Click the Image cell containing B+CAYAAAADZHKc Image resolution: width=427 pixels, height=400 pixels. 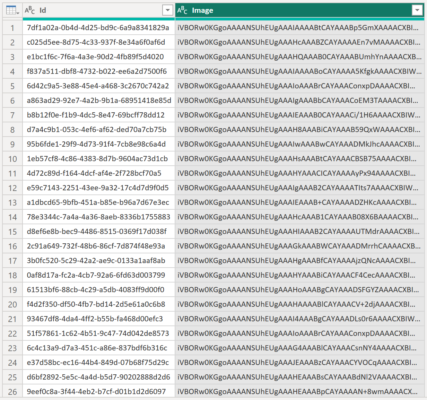(300, 202)
